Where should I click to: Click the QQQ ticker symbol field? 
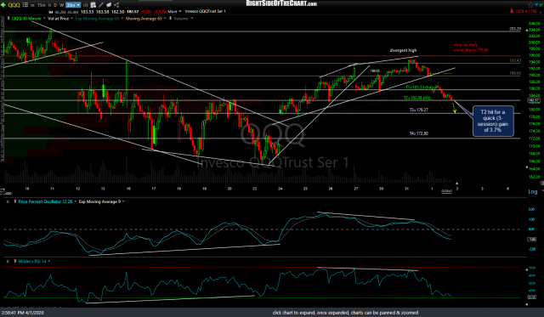14,5
